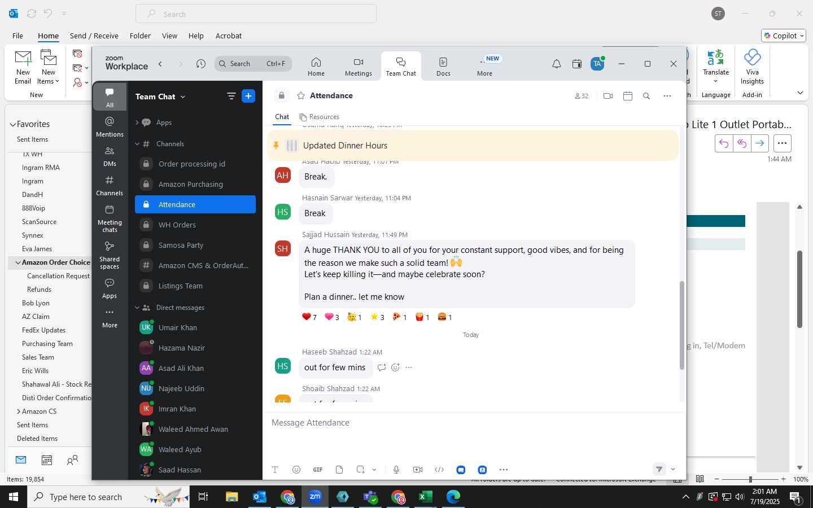Switch to the Meetings tab in Zoom
The image size is (813, 508).
[359, 67]
